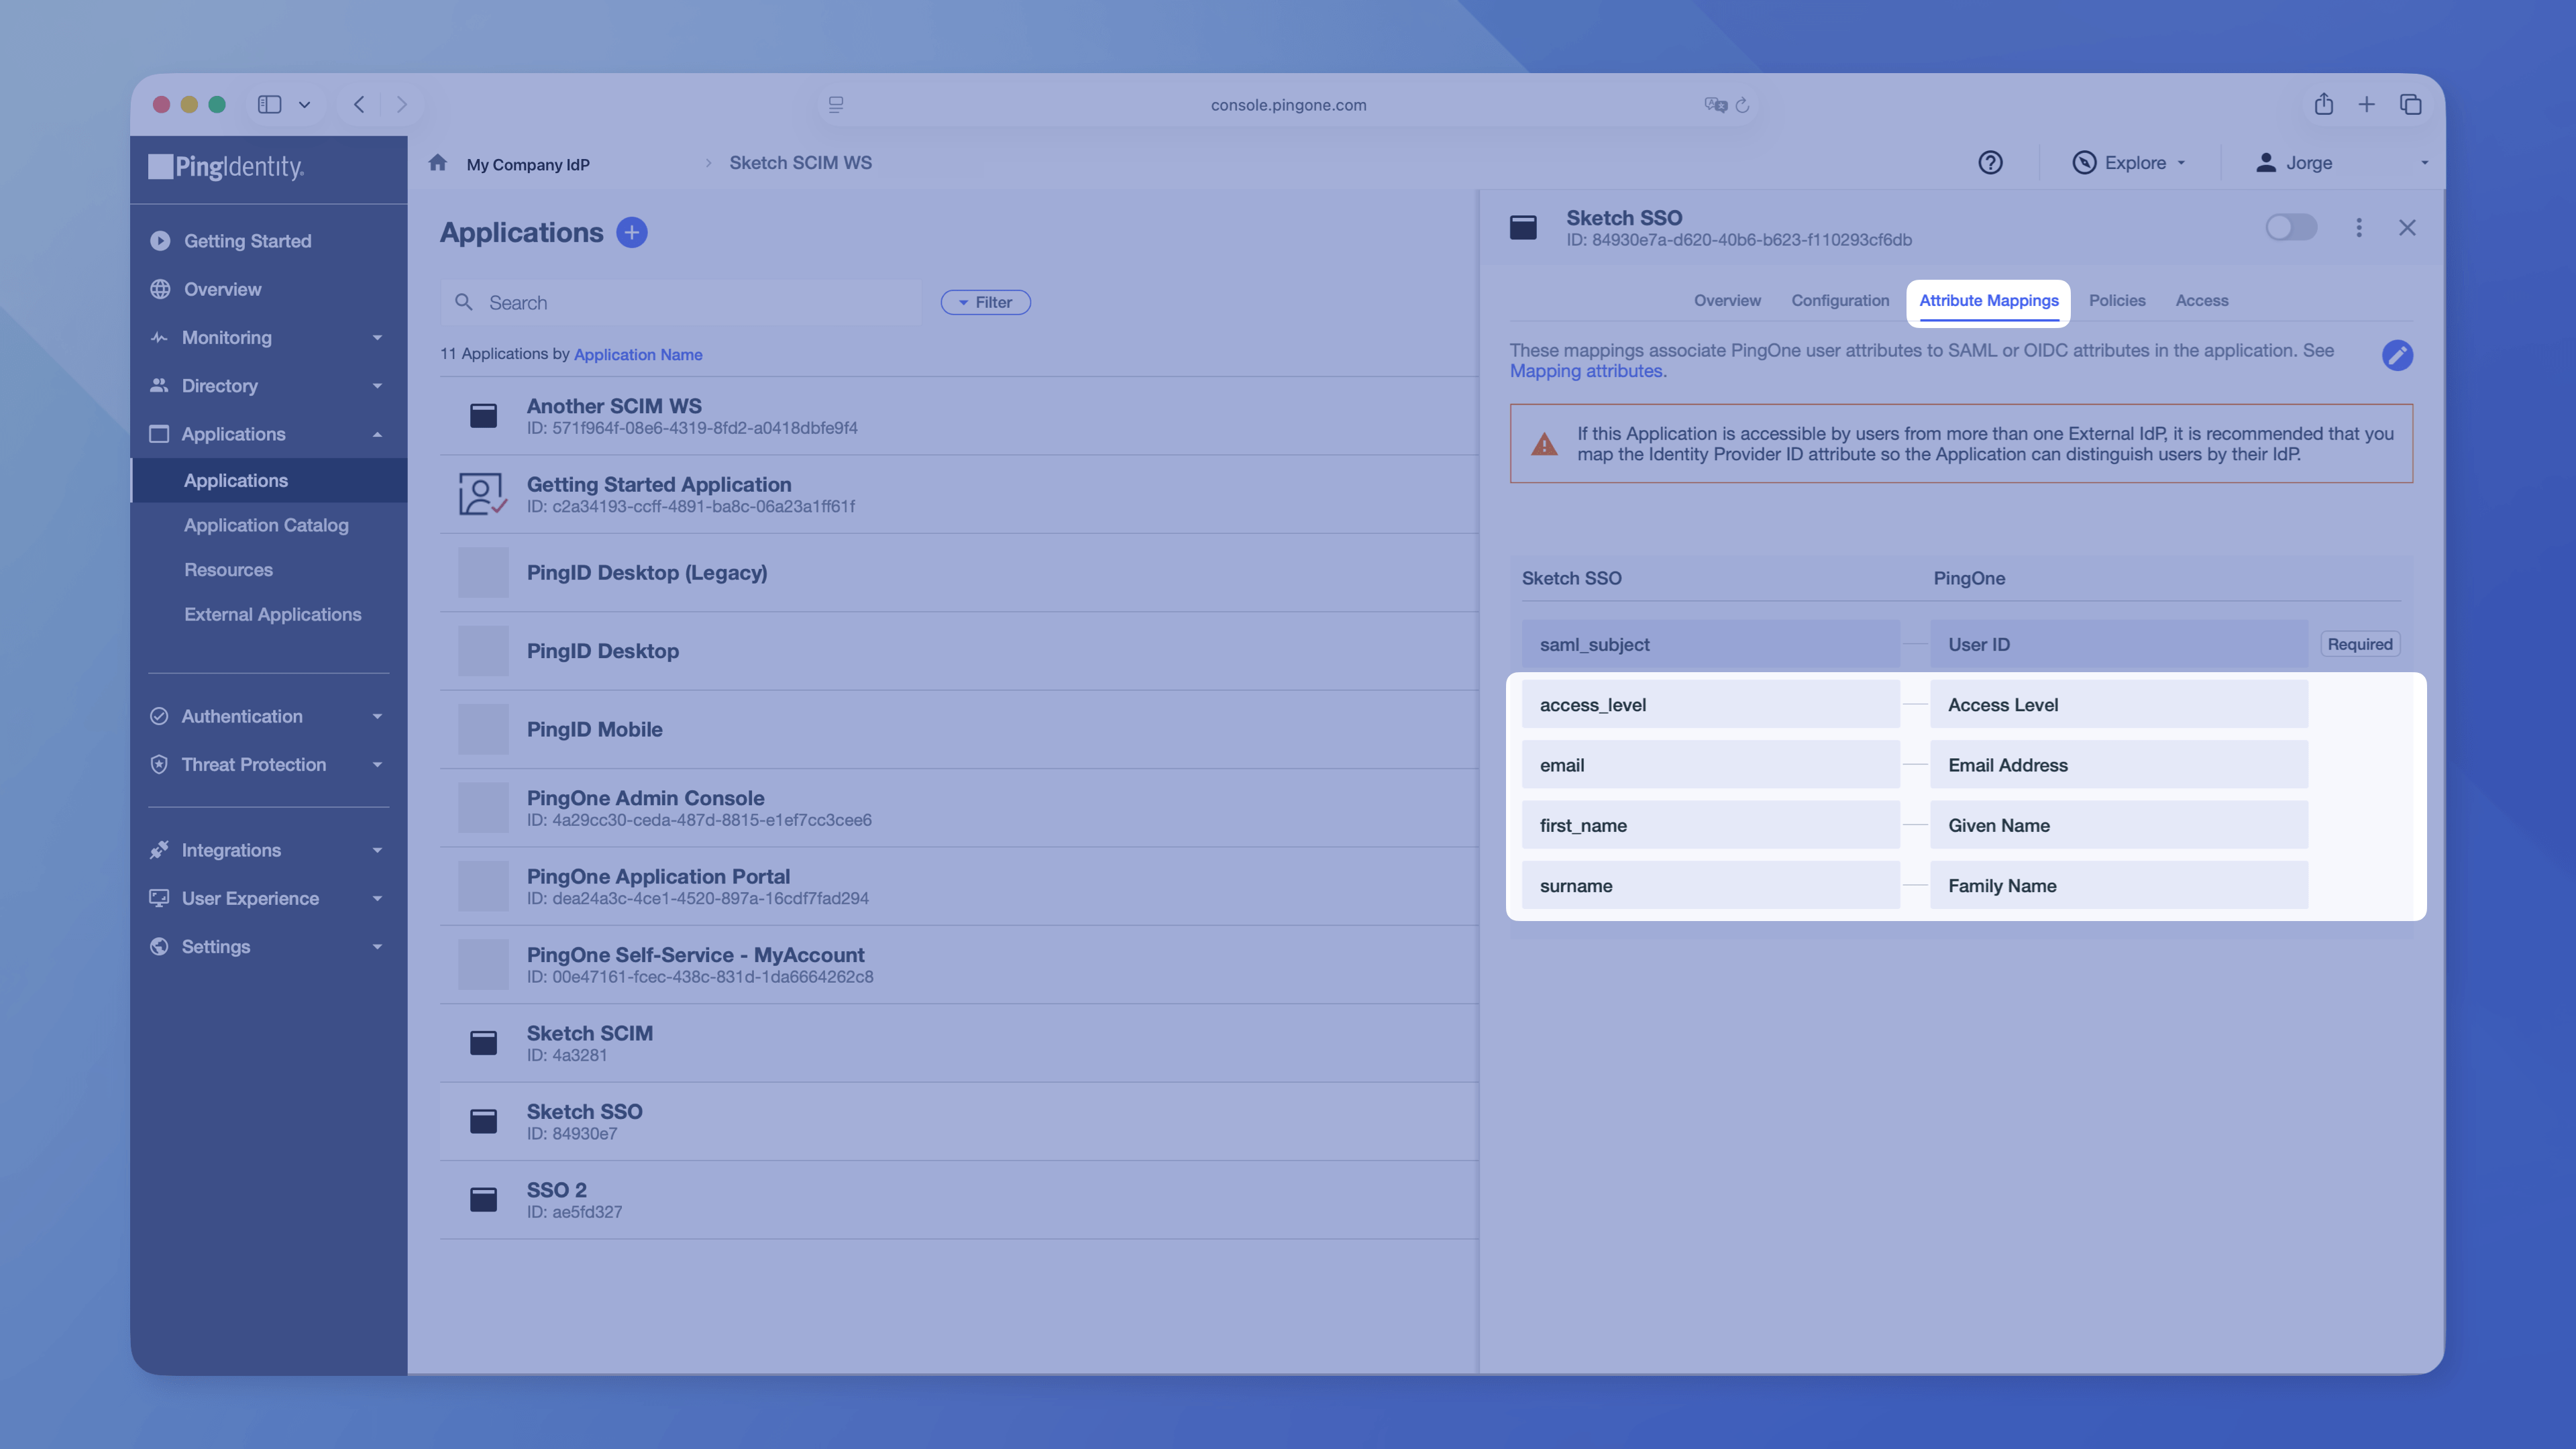2576x1449 pixels.
Task: Click the SSO 2 application icon
Action: 483,1199
